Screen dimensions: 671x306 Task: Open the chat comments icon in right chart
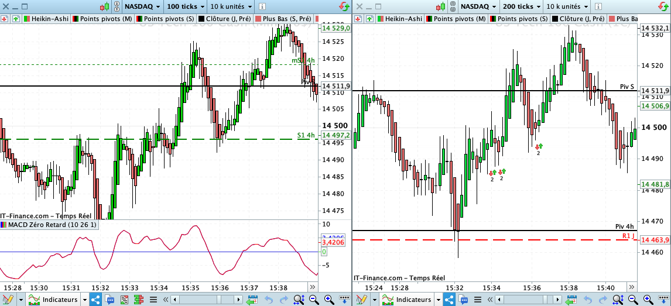tap(464, 300)
